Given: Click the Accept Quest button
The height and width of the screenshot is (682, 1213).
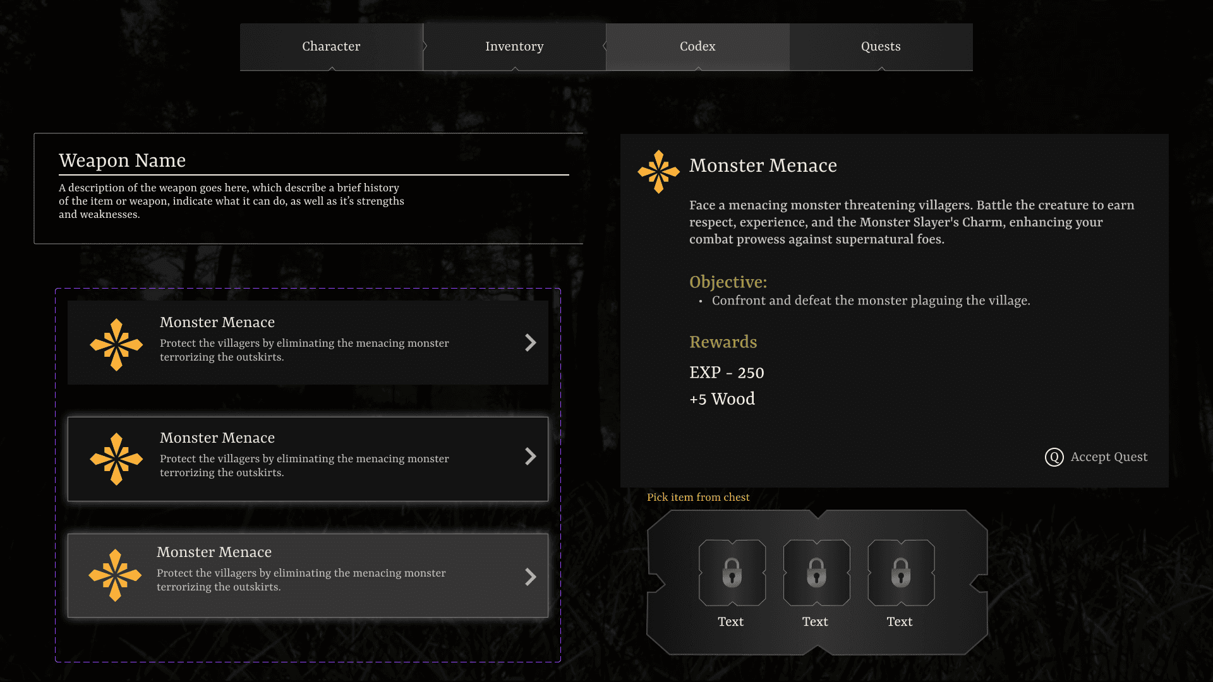Looking at the screenshot, I should pyautogui.click(x=1096, y=457).
